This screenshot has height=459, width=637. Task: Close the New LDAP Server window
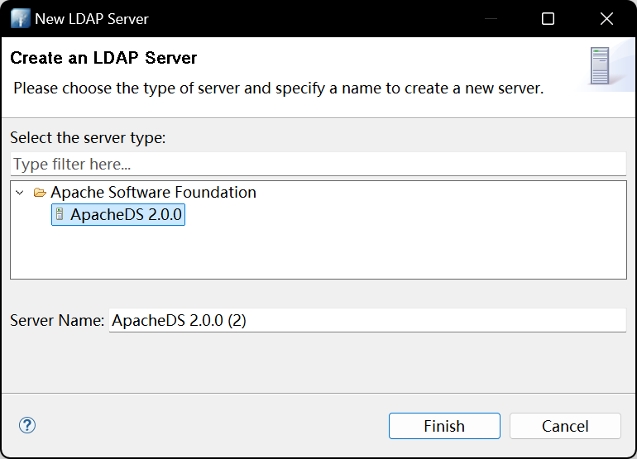[x=606, y=18]
